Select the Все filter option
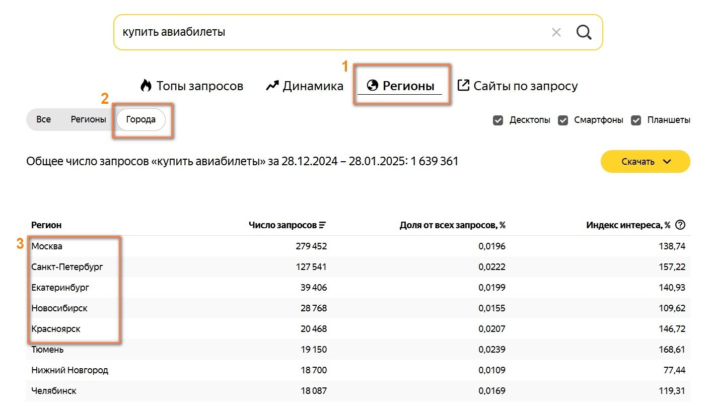Screen dimensions: 714x402 click(x=44, y=120)
